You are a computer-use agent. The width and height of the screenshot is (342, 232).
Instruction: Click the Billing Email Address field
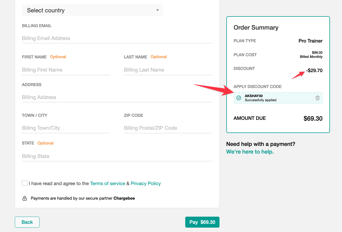point(117,38)
